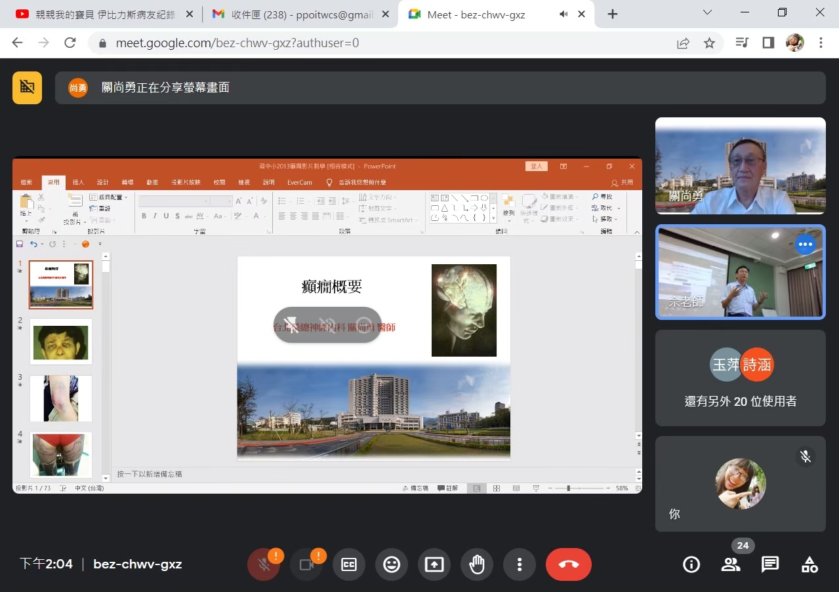Open the emoji reactions button

(392, 564)
